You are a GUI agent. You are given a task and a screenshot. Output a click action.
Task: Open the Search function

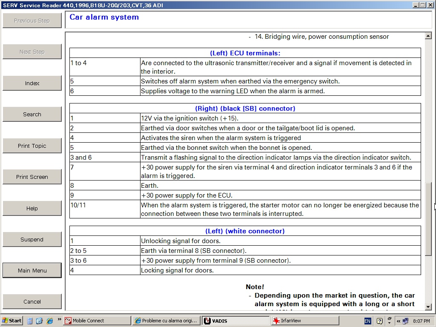coord(32,115)
